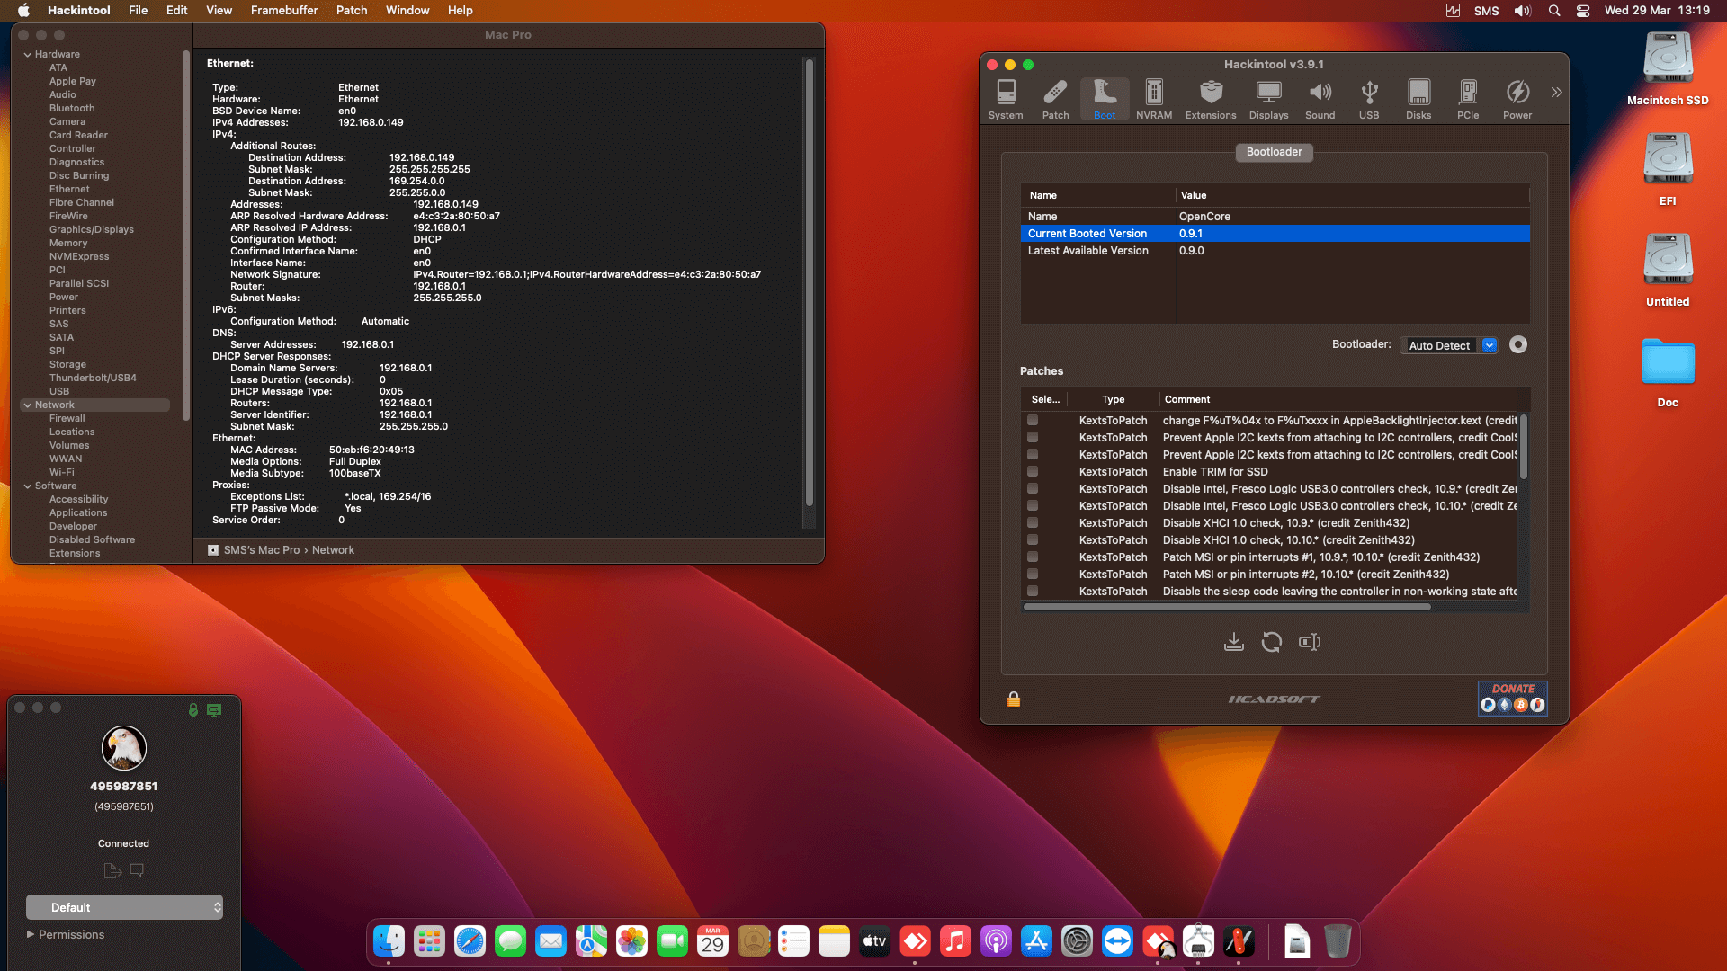Expand the Permissions disclosure triangle
This screenshot has height=971, width=1727.
coord(31,934)
